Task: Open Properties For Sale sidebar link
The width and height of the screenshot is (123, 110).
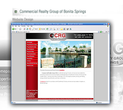Action: tap(32, 47)
